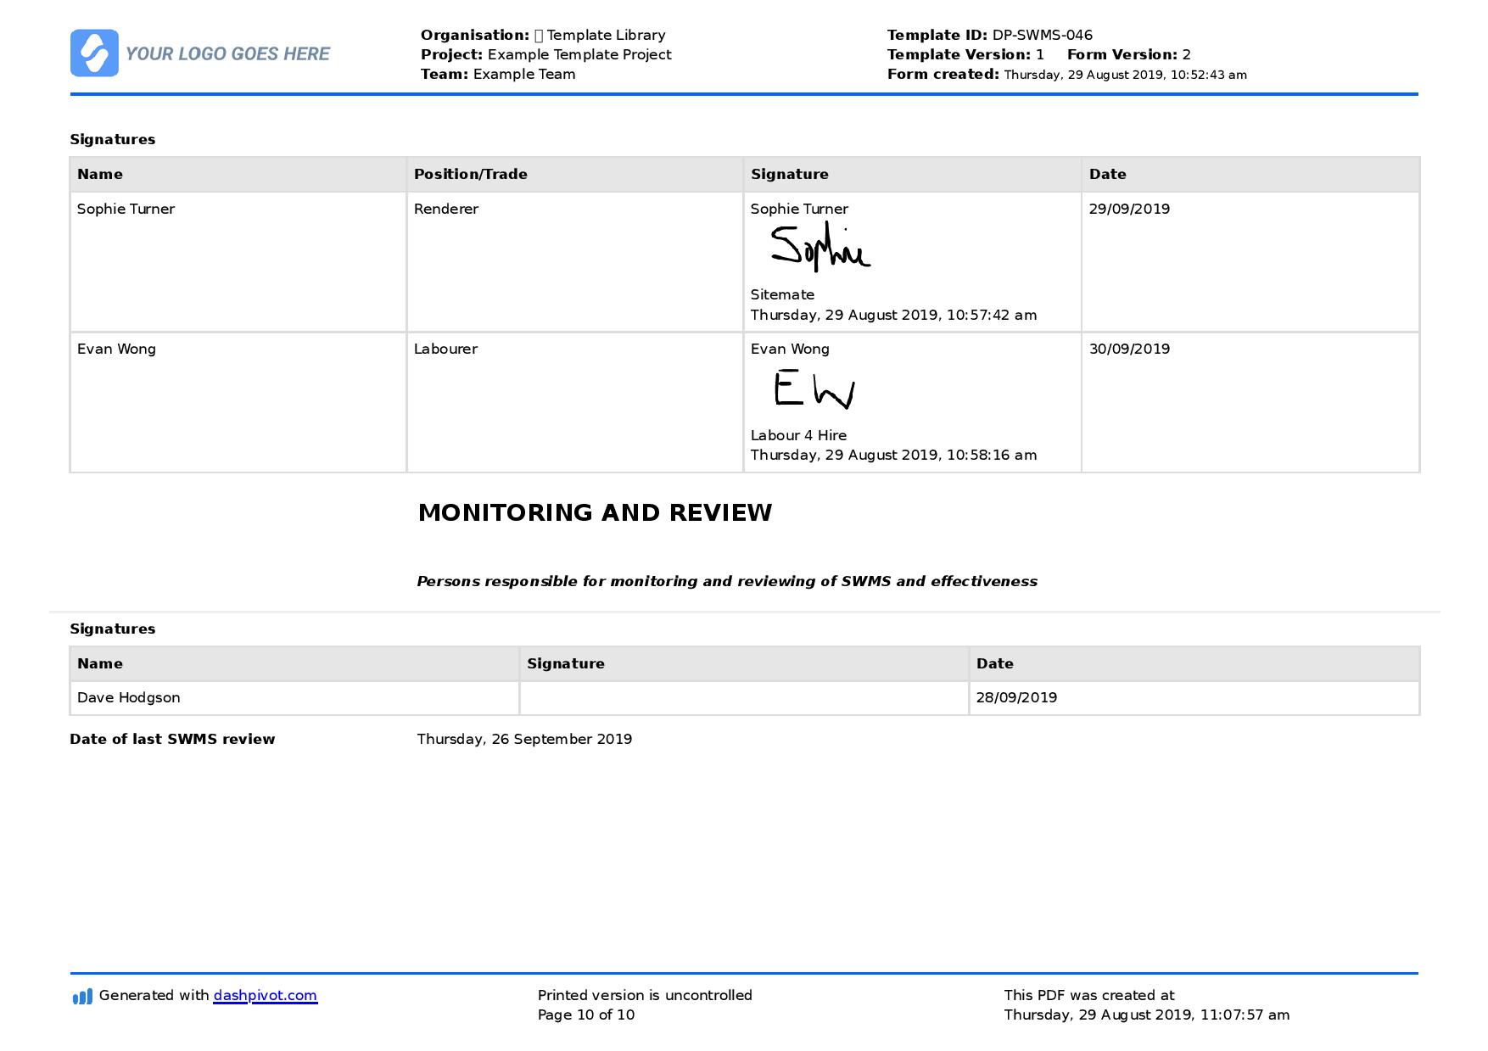This screenshot has height=1051, width=1488.
Task: Click the YOUR LOGO GOES HERE text
Action: tap(227, 54)
